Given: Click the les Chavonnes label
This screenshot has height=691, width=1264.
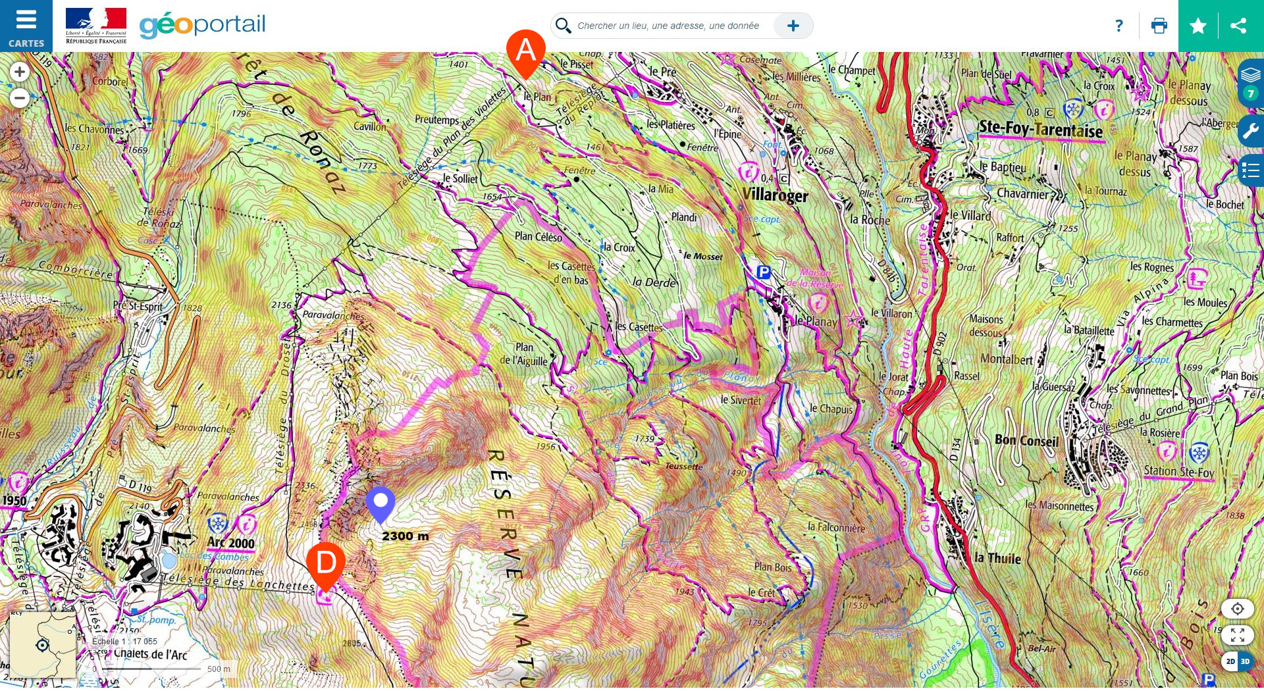Looking at the screenshot, I should [95, 129].
